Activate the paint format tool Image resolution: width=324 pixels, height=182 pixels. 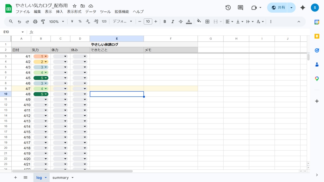43,21
